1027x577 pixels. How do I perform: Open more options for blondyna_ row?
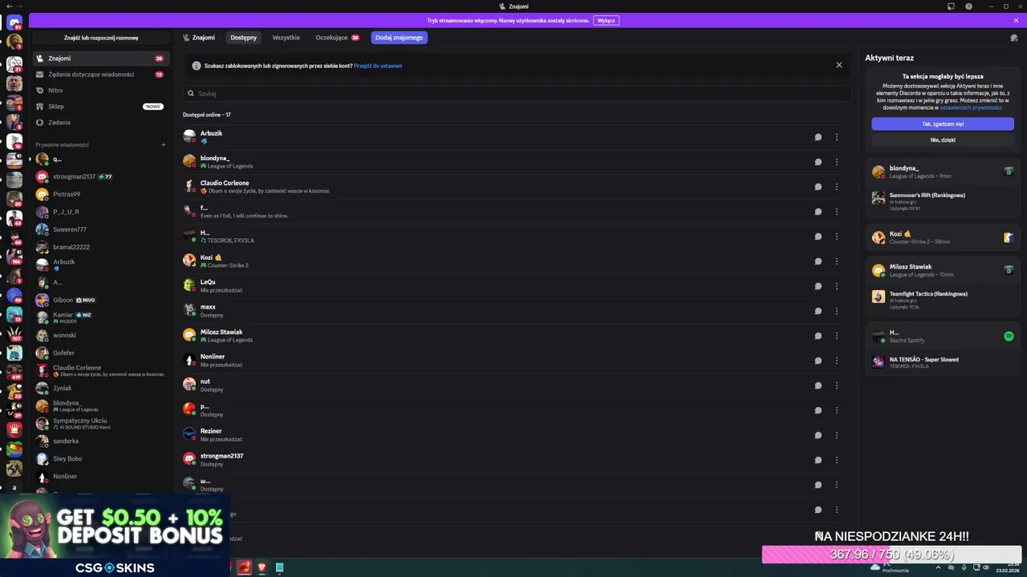click(x=837, y=162)
